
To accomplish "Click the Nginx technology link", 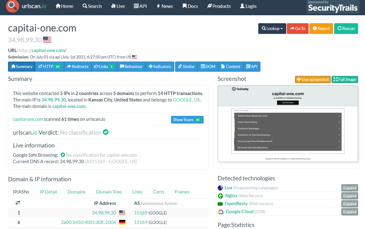I will tap(231, 196).
